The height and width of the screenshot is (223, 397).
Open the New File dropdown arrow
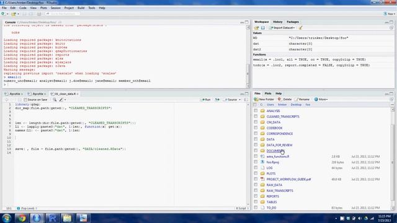click(7, 14)
